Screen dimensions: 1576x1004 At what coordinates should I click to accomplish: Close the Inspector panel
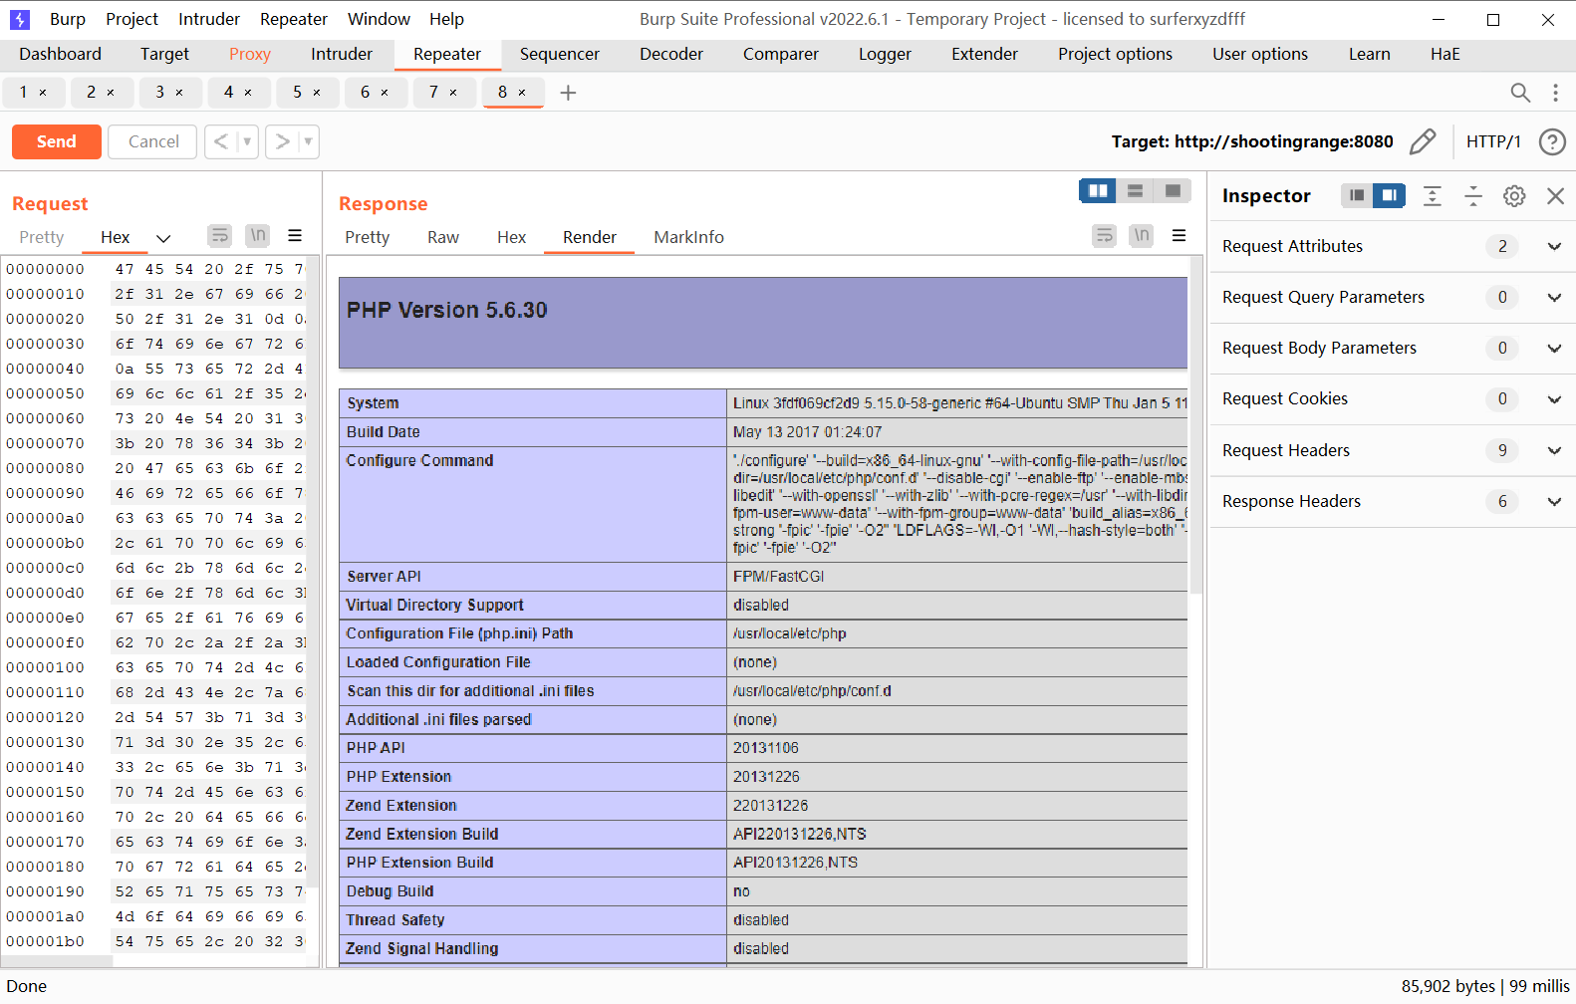coord(1555,196)
